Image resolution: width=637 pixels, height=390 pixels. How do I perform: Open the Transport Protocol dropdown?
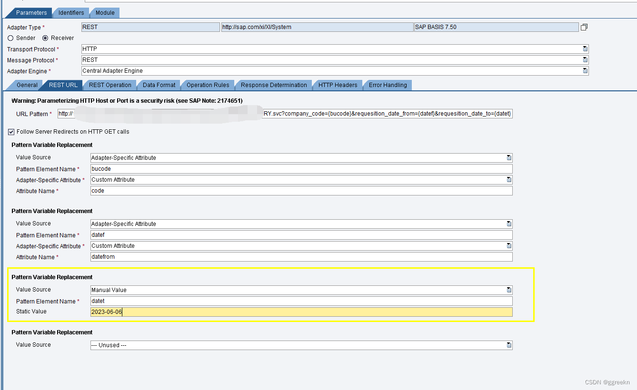585,49
